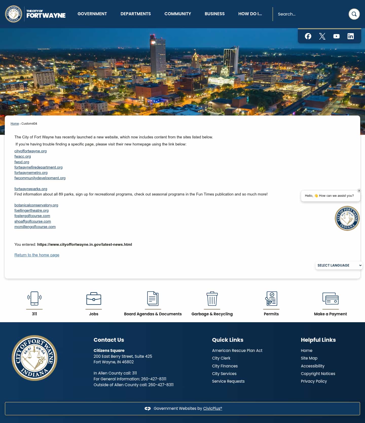Screen dimensions: 365x423
Task: Click the 311 quick link label
Action: [34, 314]
